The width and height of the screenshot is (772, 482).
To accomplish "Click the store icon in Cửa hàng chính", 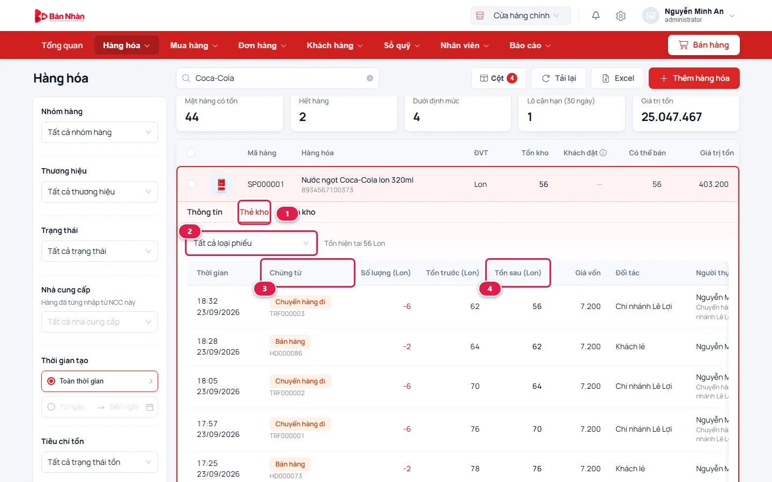I will (480, 16).
